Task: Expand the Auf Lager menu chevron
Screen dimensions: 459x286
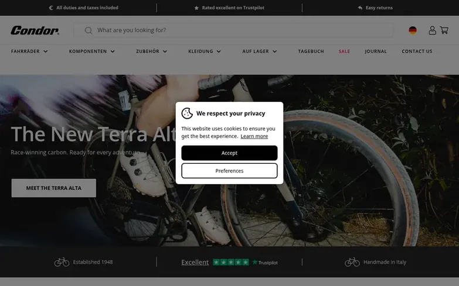Action: coord(274,51)
